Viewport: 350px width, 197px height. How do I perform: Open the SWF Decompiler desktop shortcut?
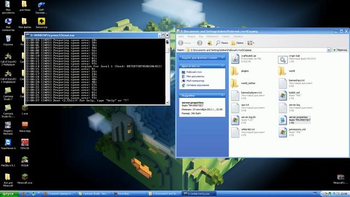[42, 7]
